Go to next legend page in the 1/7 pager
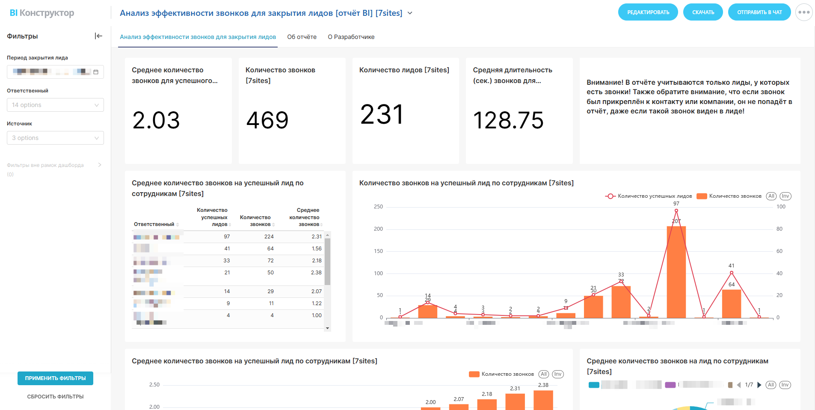This screenshot has width=815, height=410. click(x=759, y=385)
